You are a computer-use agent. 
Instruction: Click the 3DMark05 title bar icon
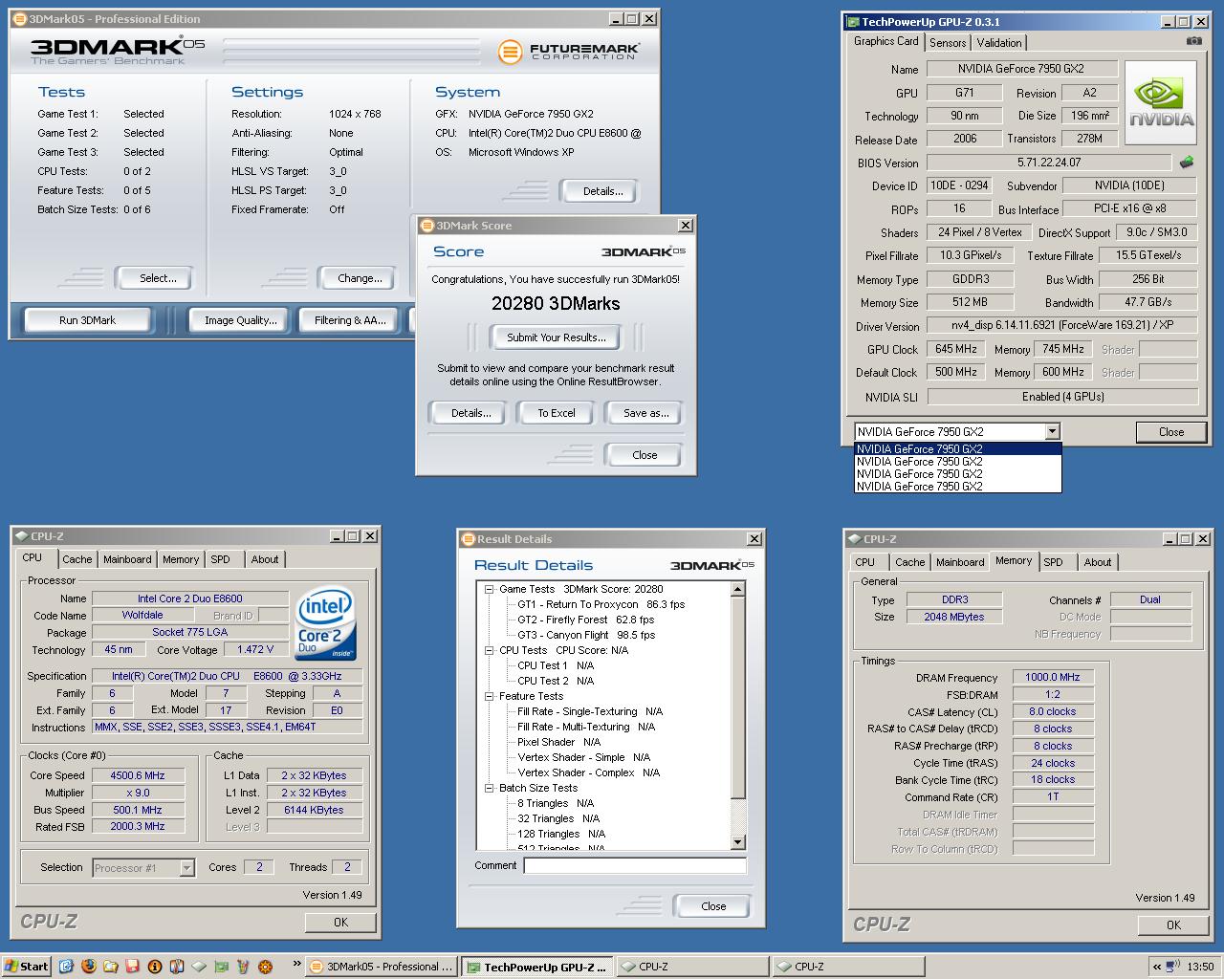[x=19, y=18]
